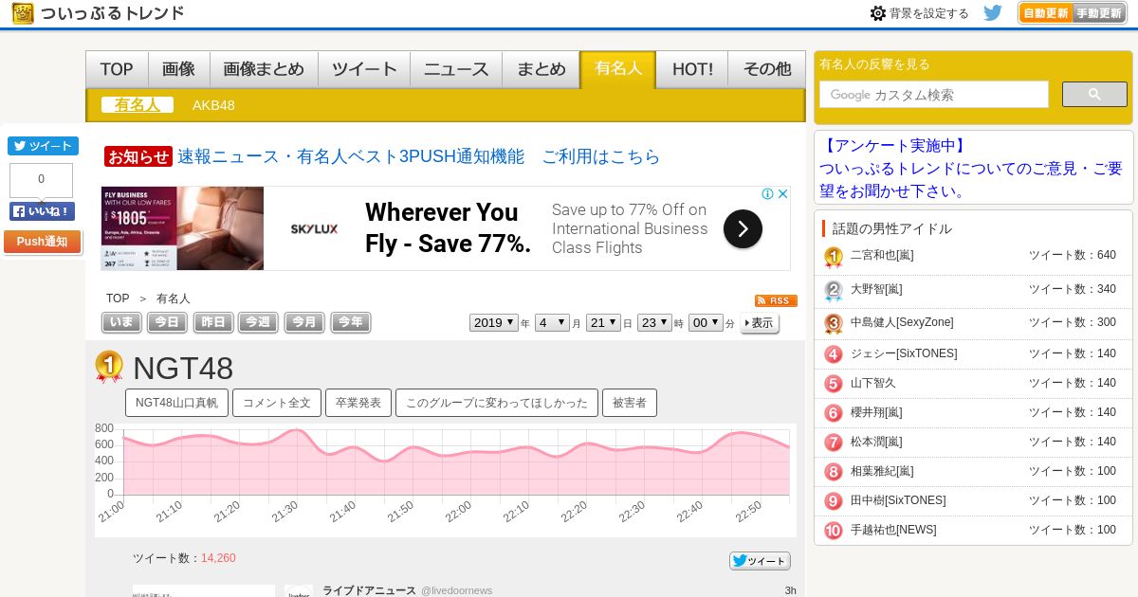The height and width of the screenshot is (597, 1138).
Task: Select the 昨日 time filter
Action: point(213,322)
